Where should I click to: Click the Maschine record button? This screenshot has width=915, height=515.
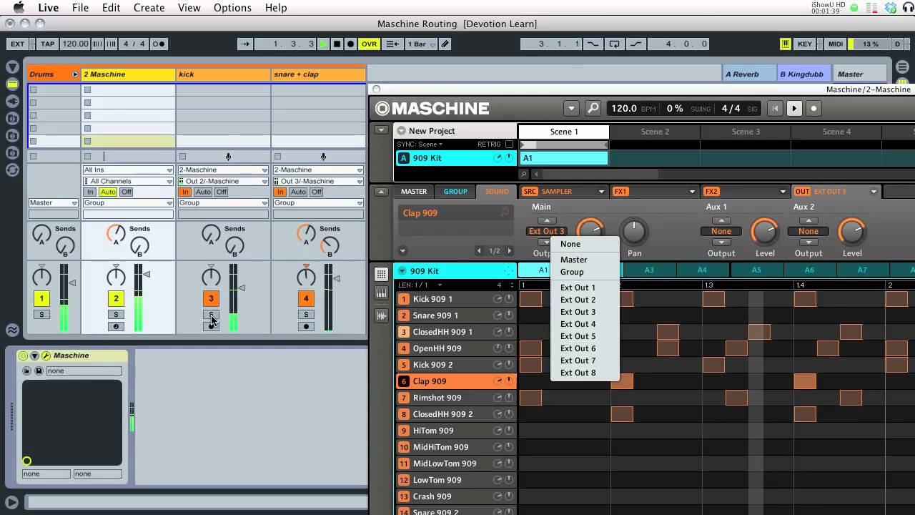[813, 109]
